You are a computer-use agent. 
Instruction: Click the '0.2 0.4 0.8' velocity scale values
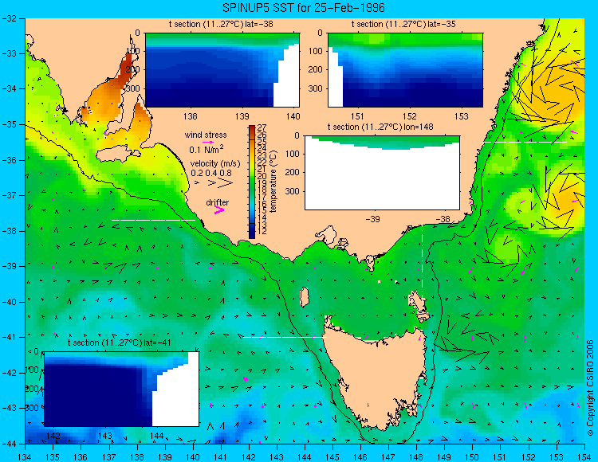click(211, 173)
